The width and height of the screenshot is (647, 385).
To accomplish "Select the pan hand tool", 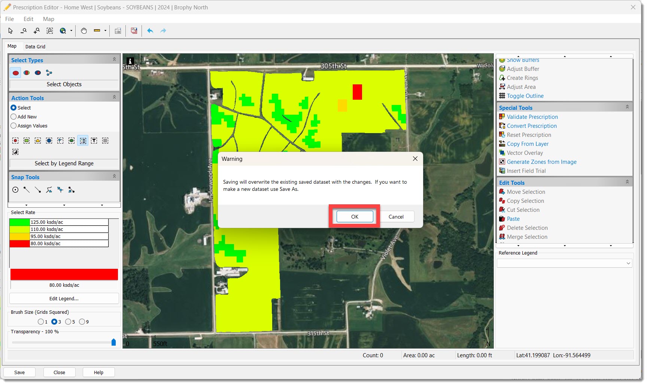I will tap(84, 31).
